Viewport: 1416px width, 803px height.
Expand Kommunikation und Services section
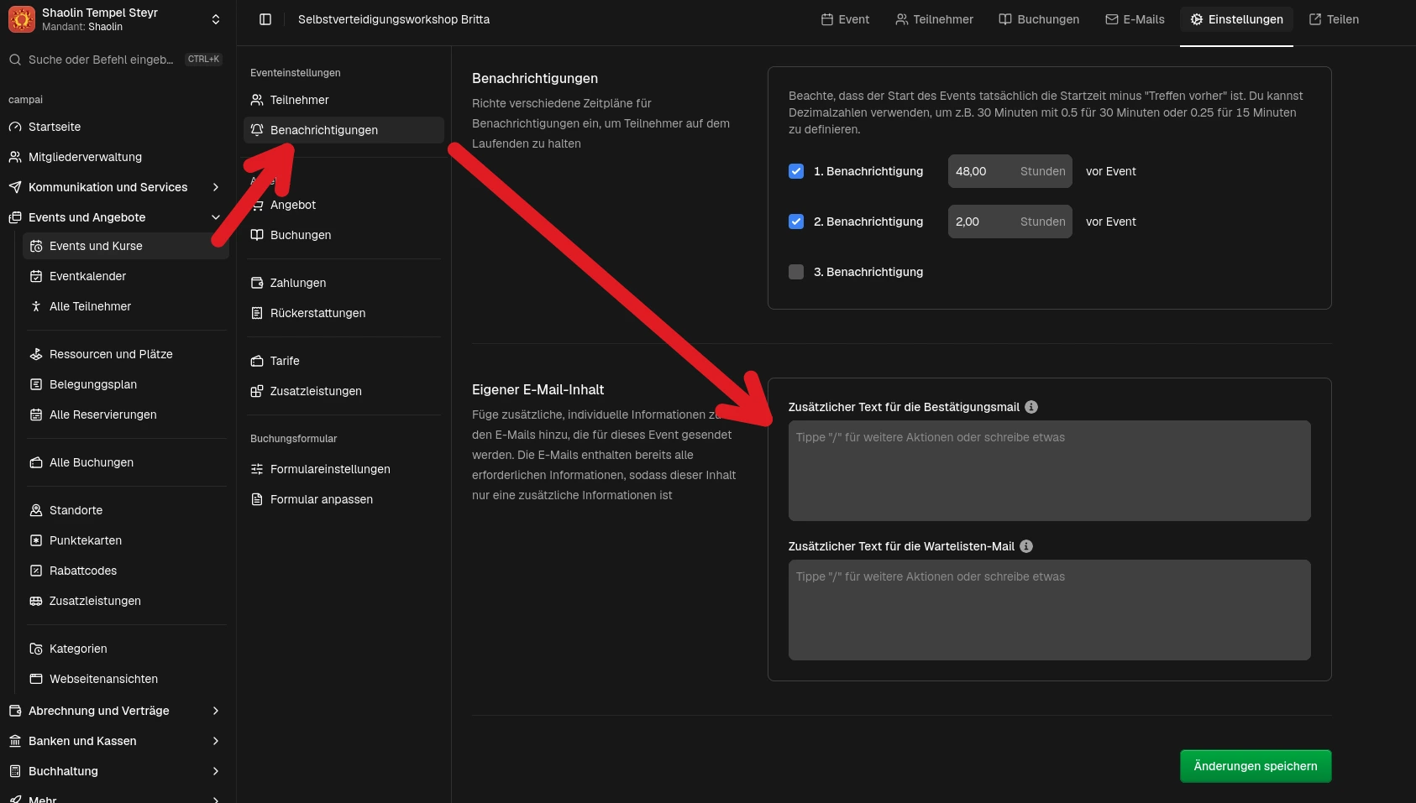click(216, 187)
